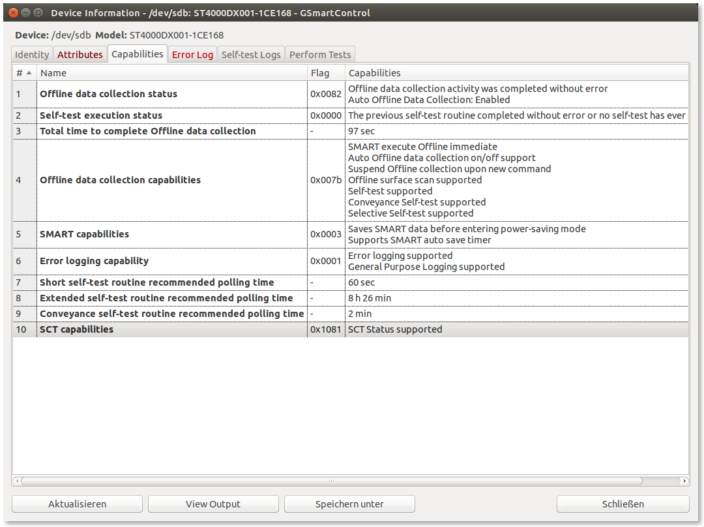Click Error logging supported text
The height and width of the screenshot is (527, 704).
400,256
